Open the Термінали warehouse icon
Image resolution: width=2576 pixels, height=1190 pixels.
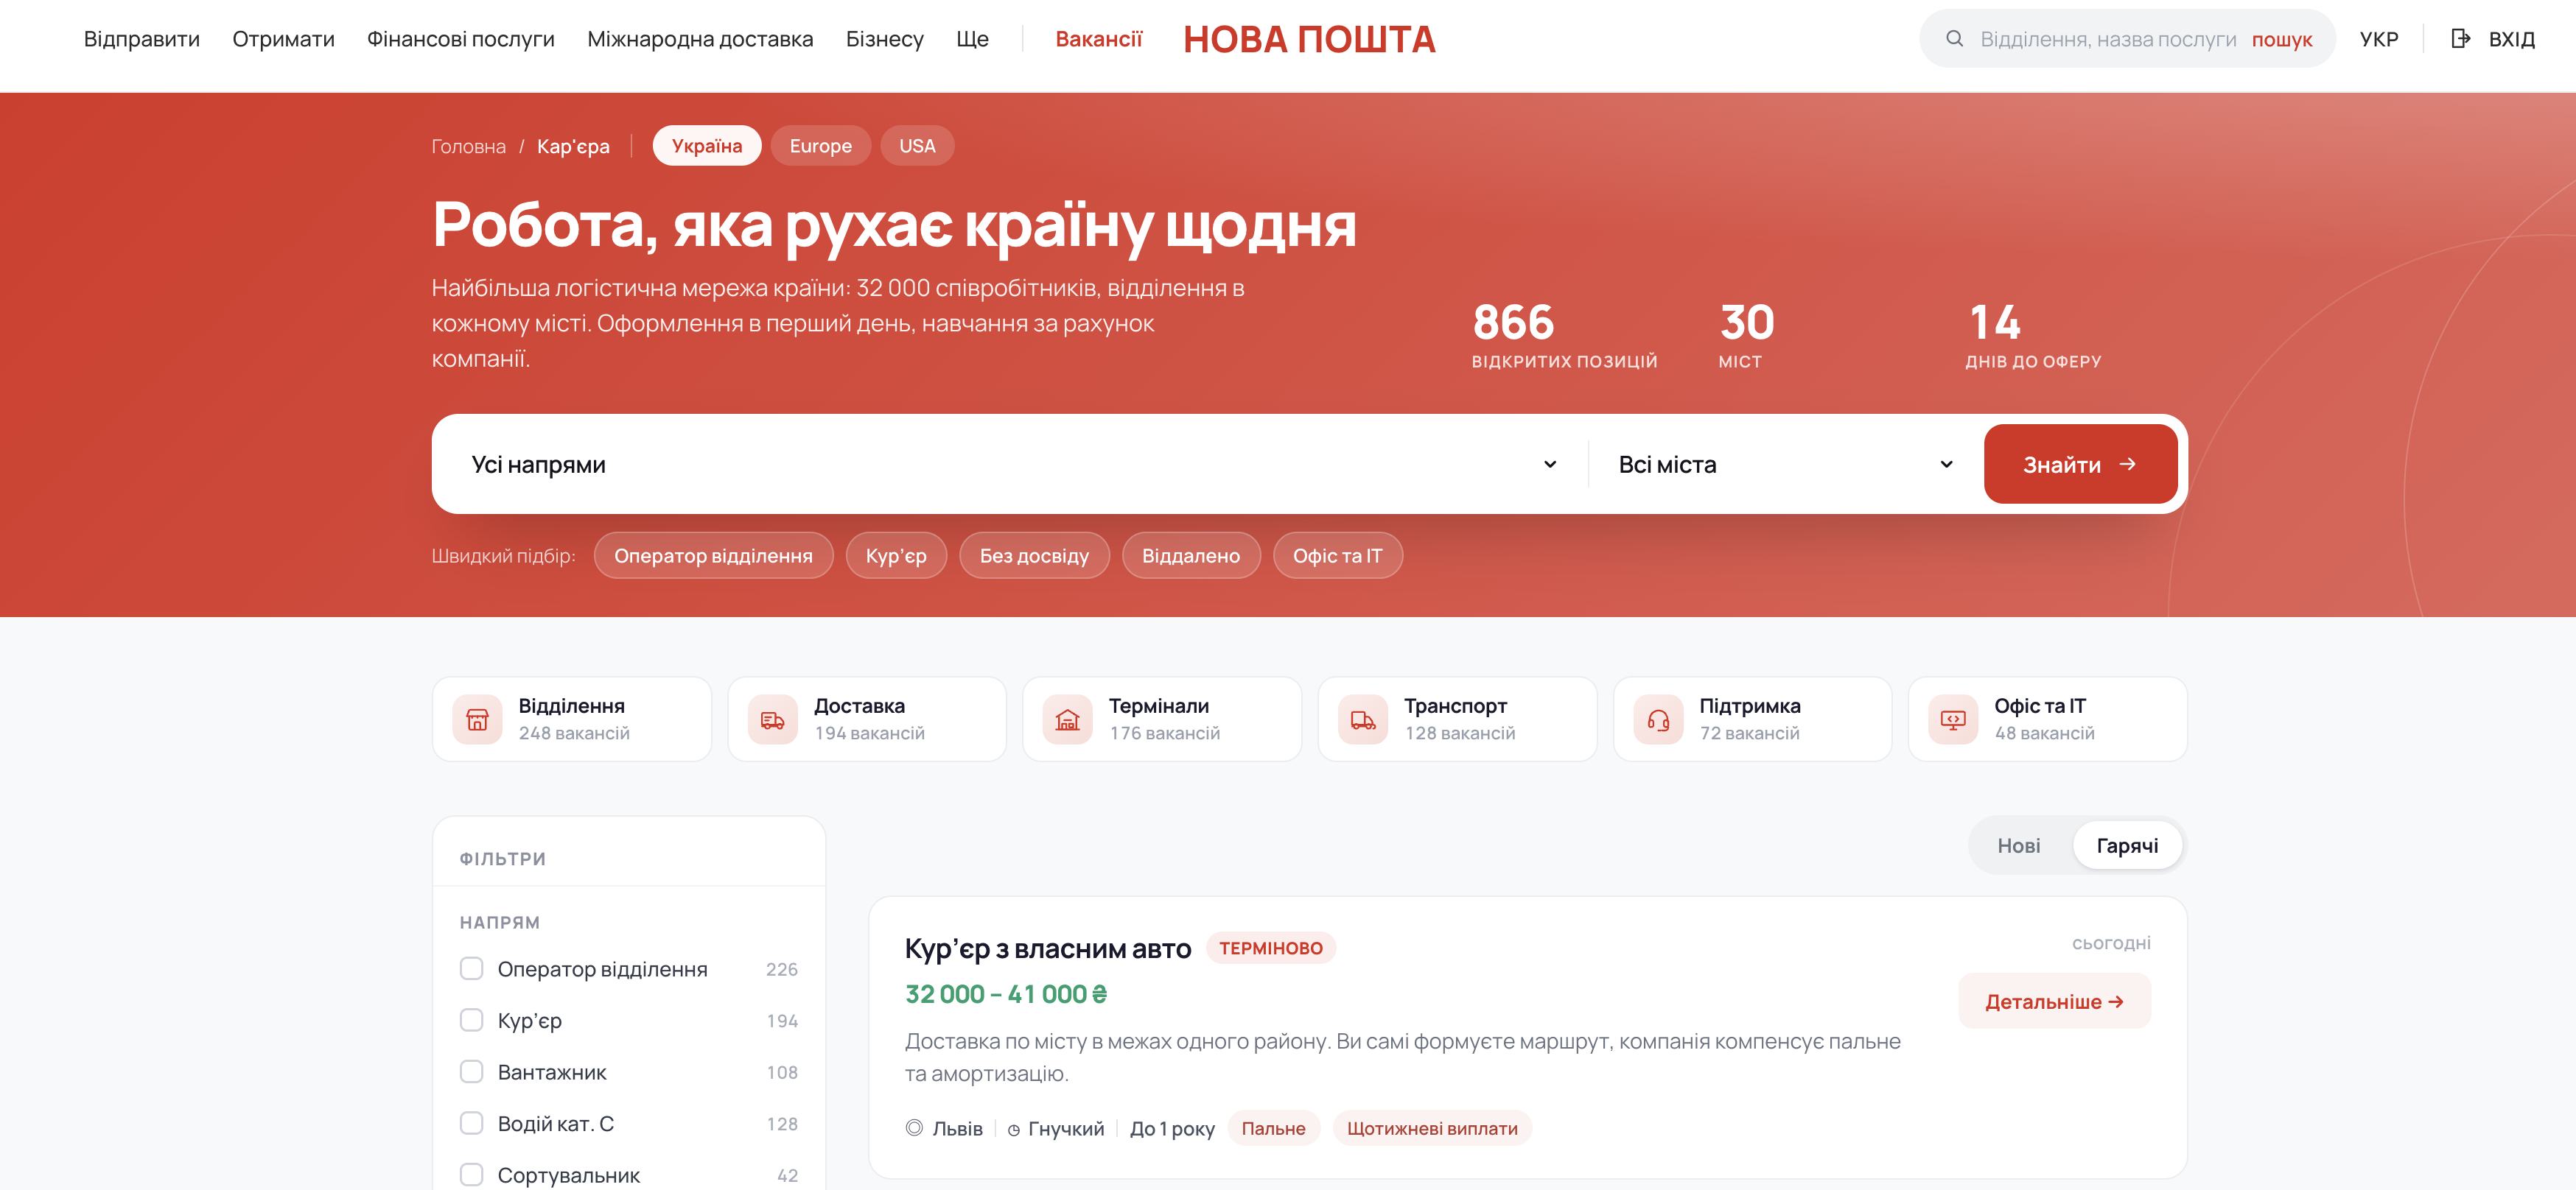pyautogui.click(x=1067, y=719)
